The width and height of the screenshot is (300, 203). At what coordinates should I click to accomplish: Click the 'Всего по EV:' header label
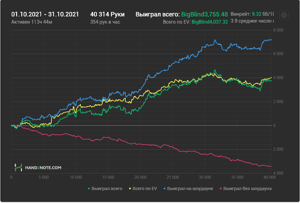tap(177, 22)
